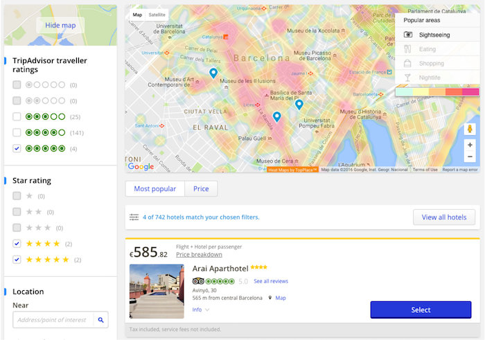This screenshot has height=340, width=485.
Task: Uncheck the 4-star rating filter
Action: [x=17, y=244]
